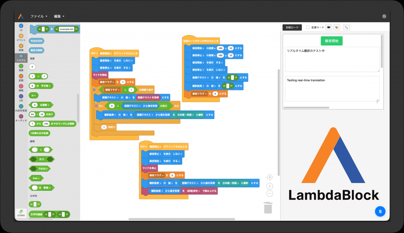Zoom out the workspace with minus icon

[x=269, y=193]
